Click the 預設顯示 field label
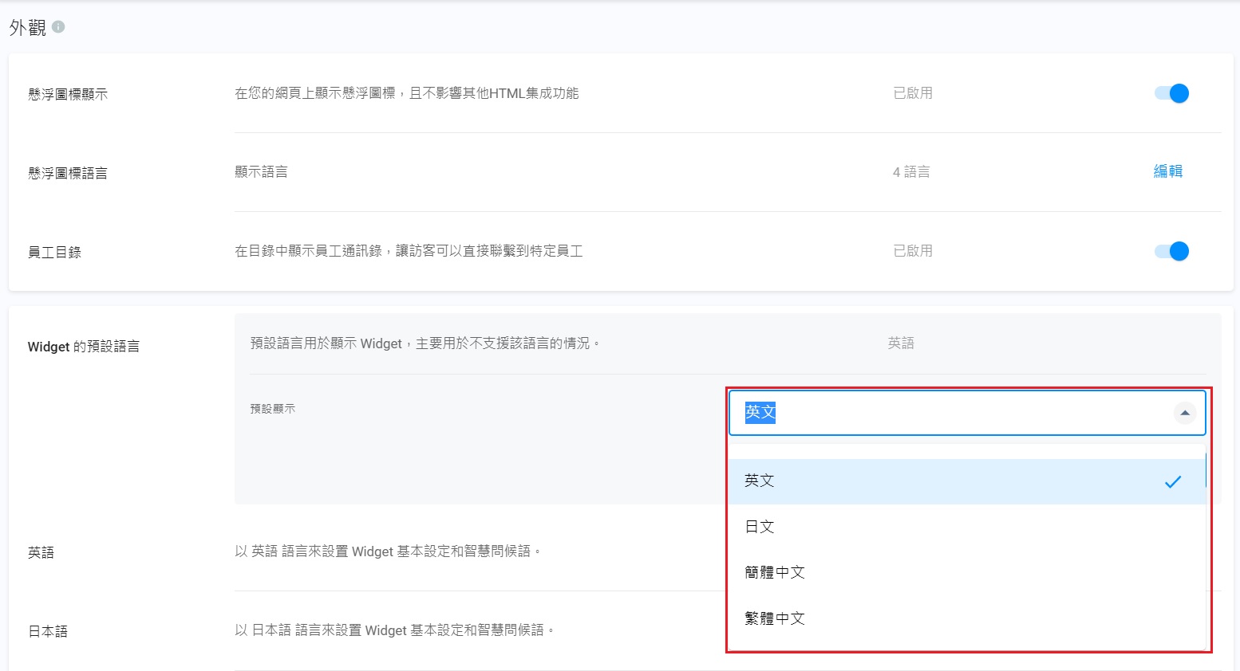1240x671 pixels. click(273, 409)
